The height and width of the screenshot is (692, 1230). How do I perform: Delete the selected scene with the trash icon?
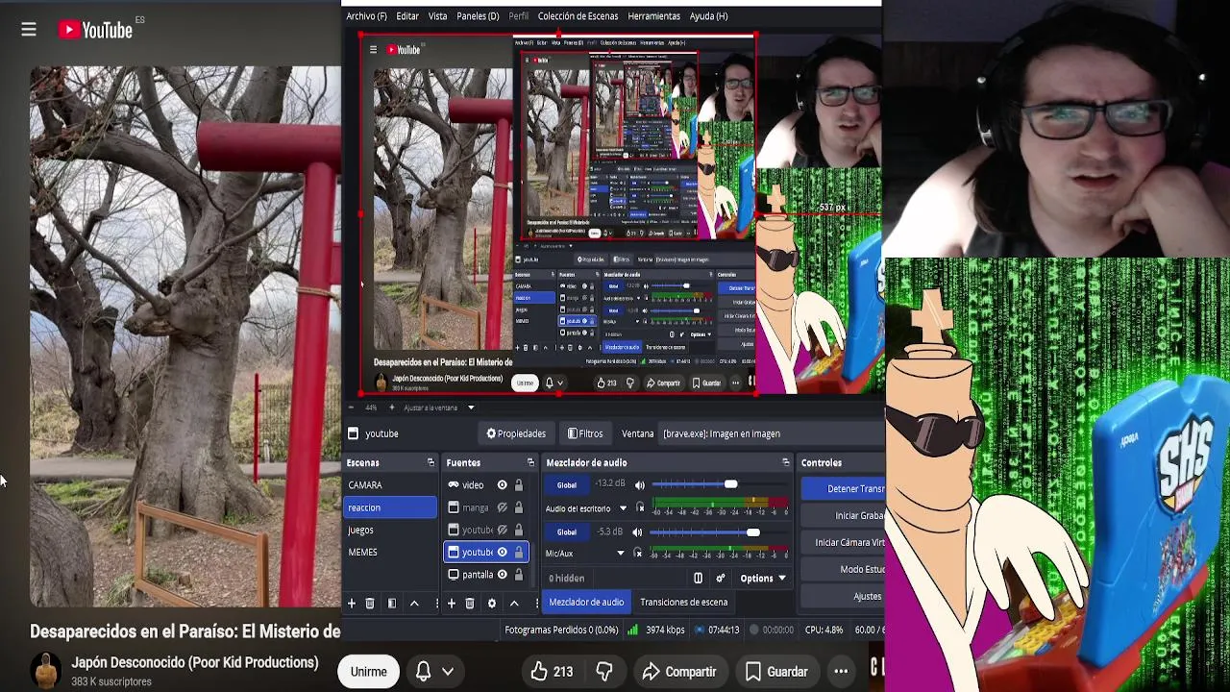370,603
